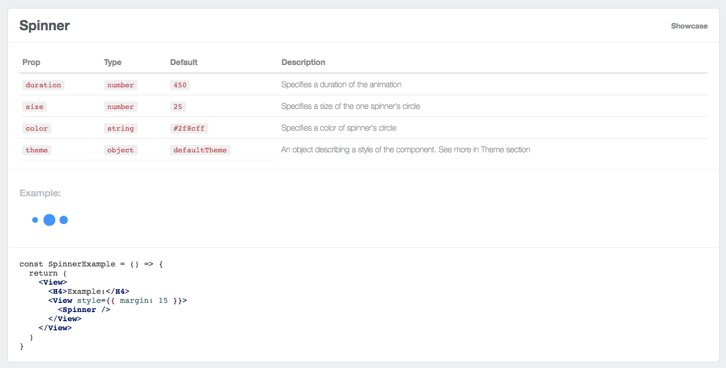
Task: Click the Spinner page heading
Action: tap(45, 26)
